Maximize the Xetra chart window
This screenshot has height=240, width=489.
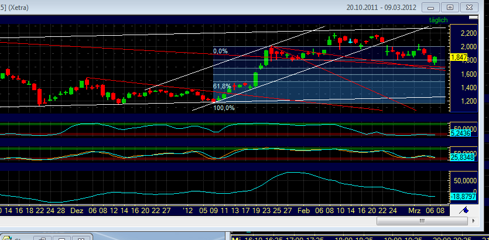(x=450, y=7)
